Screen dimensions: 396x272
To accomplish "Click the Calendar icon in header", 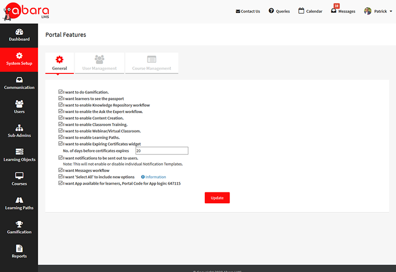I will point(301,11).
